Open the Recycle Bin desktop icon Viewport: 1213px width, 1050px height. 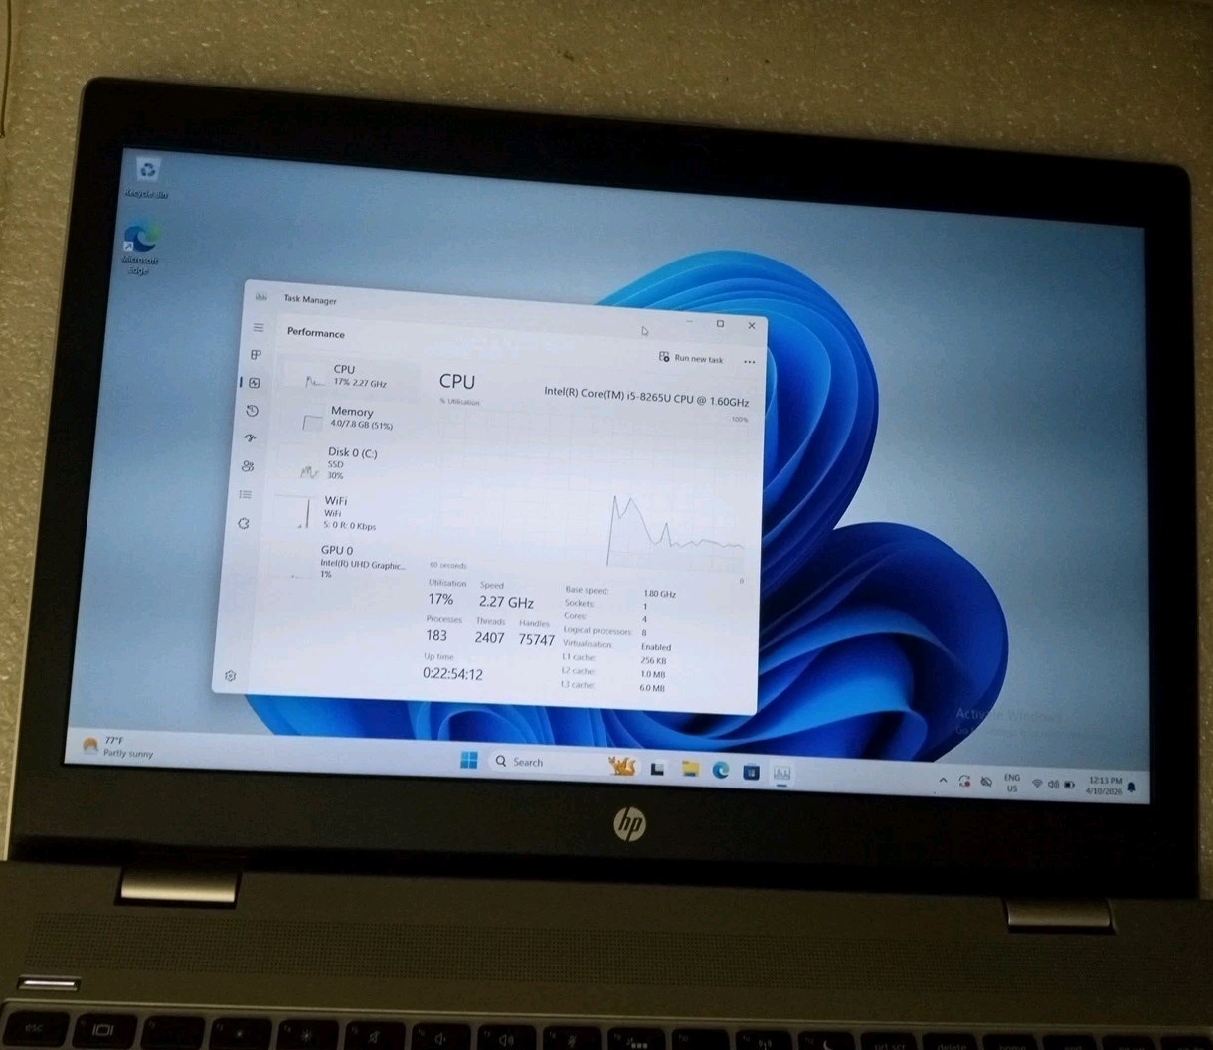pyautogui.click(x=147, y=178)
